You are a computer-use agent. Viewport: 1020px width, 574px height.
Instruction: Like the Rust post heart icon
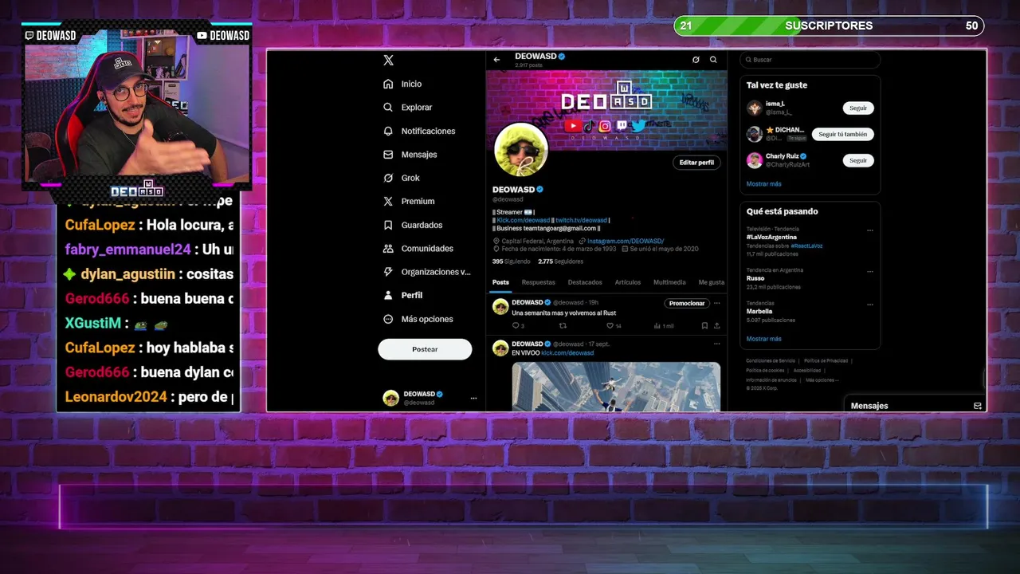(610, 325)
